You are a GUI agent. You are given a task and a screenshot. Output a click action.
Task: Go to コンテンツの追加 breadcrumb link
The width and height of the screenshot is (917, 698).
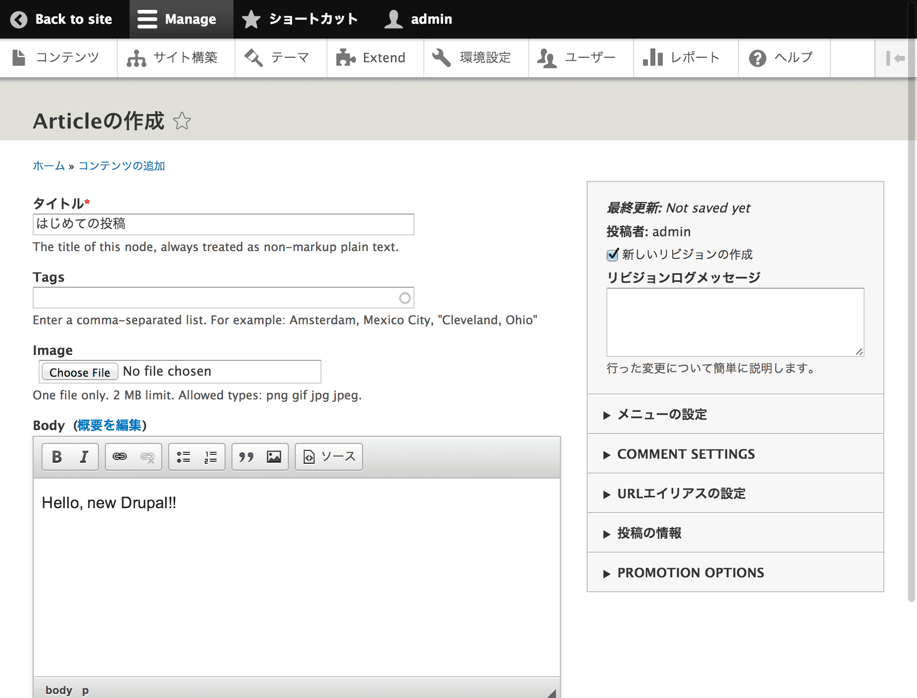pyautogui.click(x=122, y=166)
